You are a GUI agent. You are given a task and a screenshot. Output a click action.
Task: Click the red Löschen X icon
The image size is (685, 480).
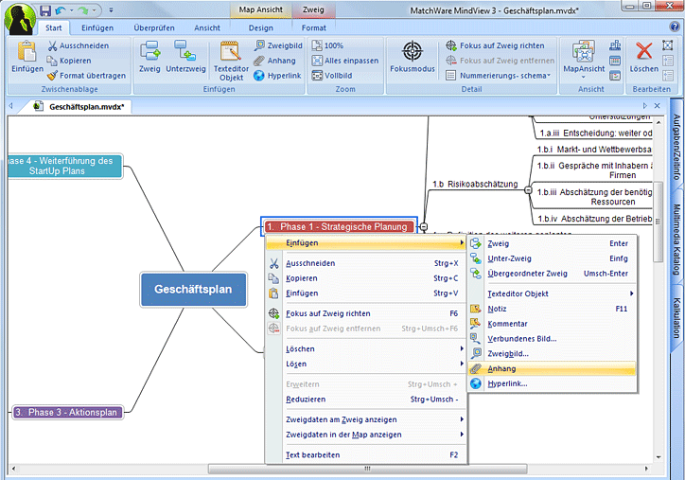pos(644,57)
